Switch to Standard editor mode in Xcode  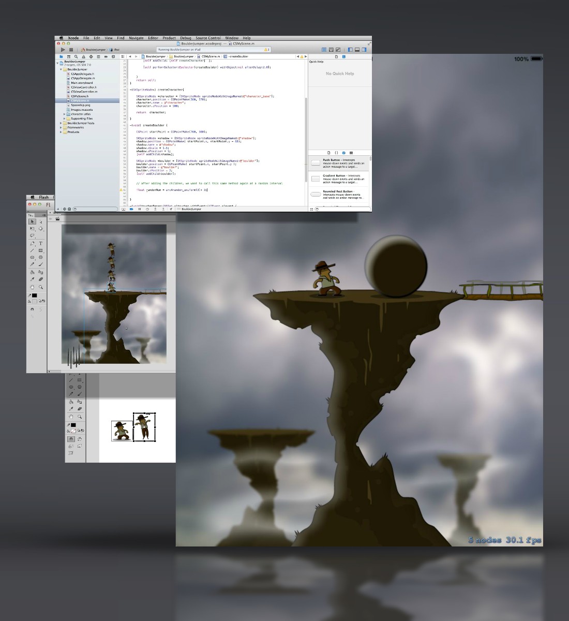click(324, 50)
